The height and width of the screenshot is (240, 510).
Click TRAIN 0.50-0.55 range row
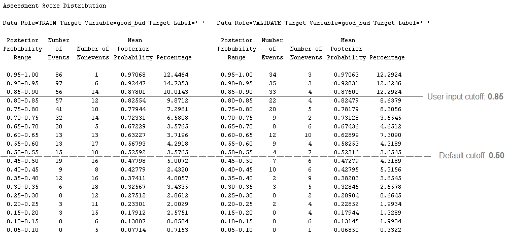[97, 152]
